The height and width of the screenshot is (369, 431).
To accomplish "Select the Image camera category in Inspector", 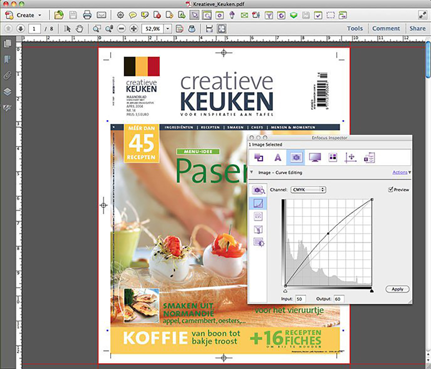I will click(x=296, y=157).
